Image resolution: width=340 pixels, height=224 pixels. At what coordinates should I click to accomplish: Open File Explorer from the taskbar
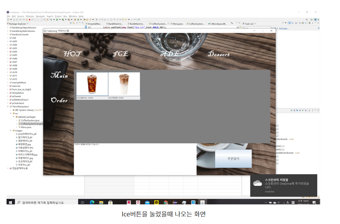101,202
